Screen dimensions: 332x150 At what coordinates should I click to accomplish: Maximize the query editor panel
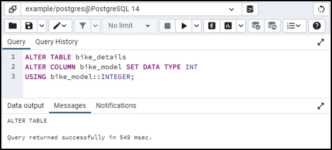point(321,42)
